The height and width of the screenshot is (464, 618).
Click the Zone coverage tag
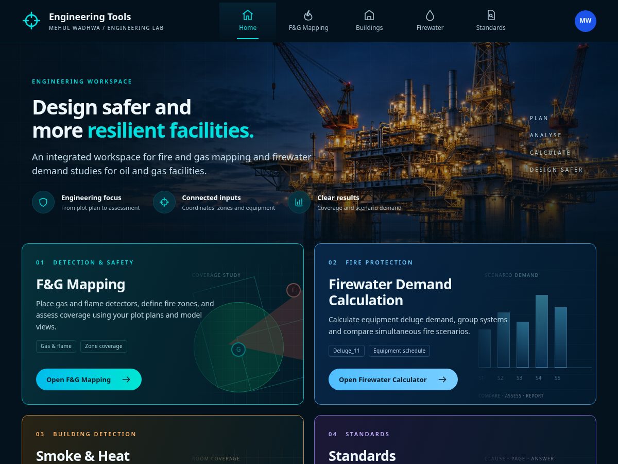(104, 346)
